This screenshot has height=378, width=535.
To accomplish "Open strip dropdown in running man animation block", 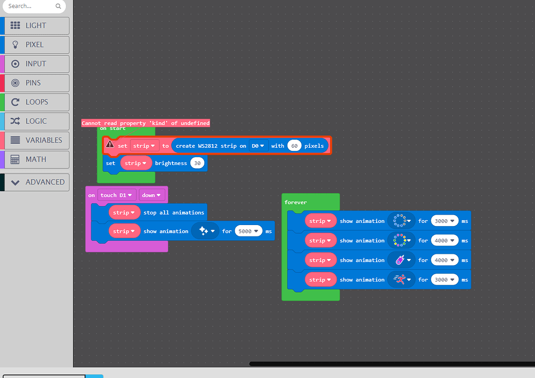I will coord(320,280).
